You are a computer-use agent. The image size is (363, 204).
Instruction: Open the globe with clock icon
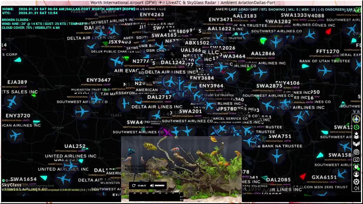[x=356, y=152]
